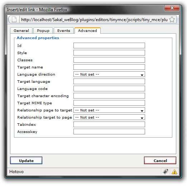Open the Events tab

pyautogui.click(x=64, y=30)
